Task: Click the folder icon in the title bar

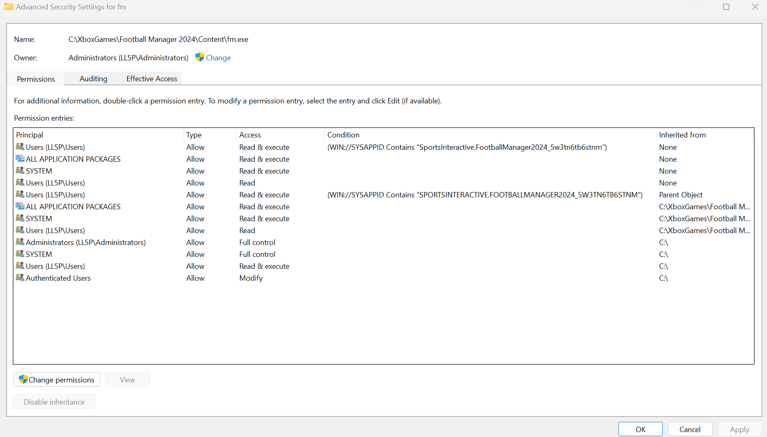Action: point(9,7)
